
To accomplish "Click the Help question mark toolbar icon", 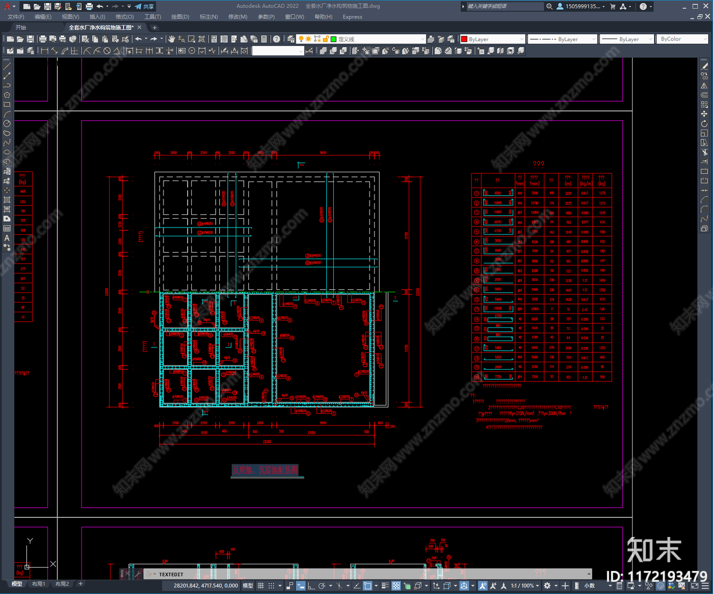I will point(276,39).
